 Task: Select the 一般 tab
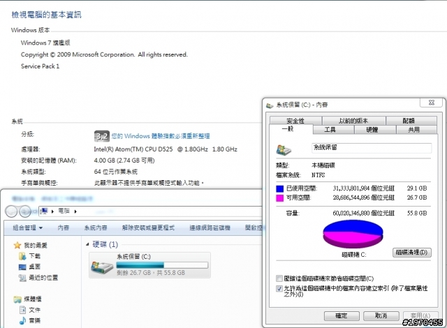point(291,129)
